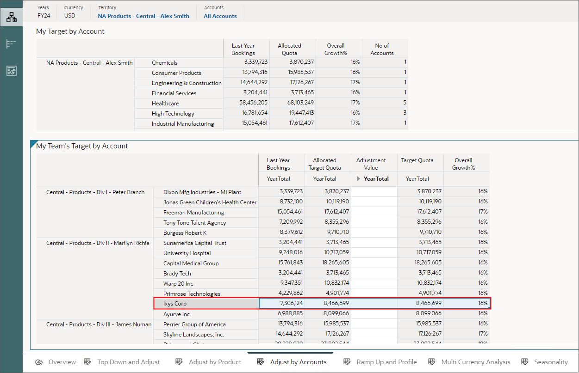Image resolution: width=579 pixels, height=373 pixels.
Task: Switch to the Top Down and Adjust tab
Action: [x=128, y=362]
